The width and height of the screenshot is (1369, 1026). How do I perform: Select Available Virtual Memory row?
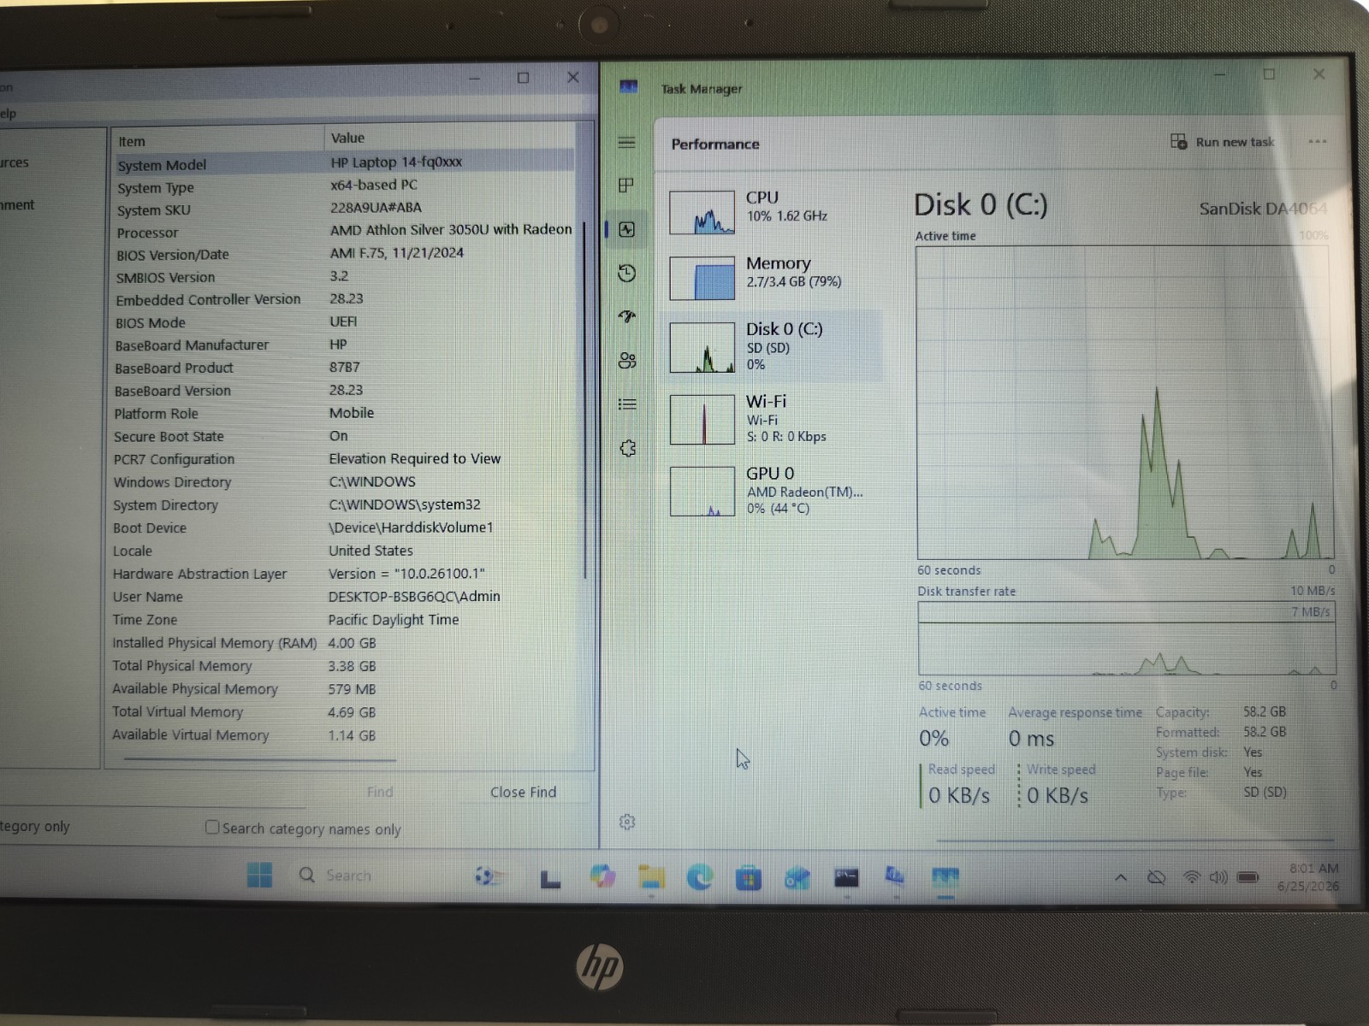click(345, 735)
